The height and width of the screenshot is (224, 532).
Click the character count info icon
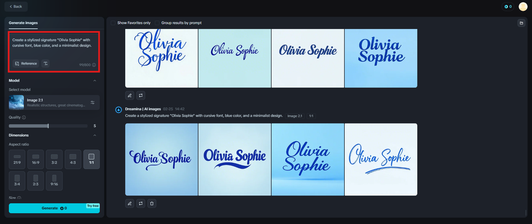[x=94, y=65]
